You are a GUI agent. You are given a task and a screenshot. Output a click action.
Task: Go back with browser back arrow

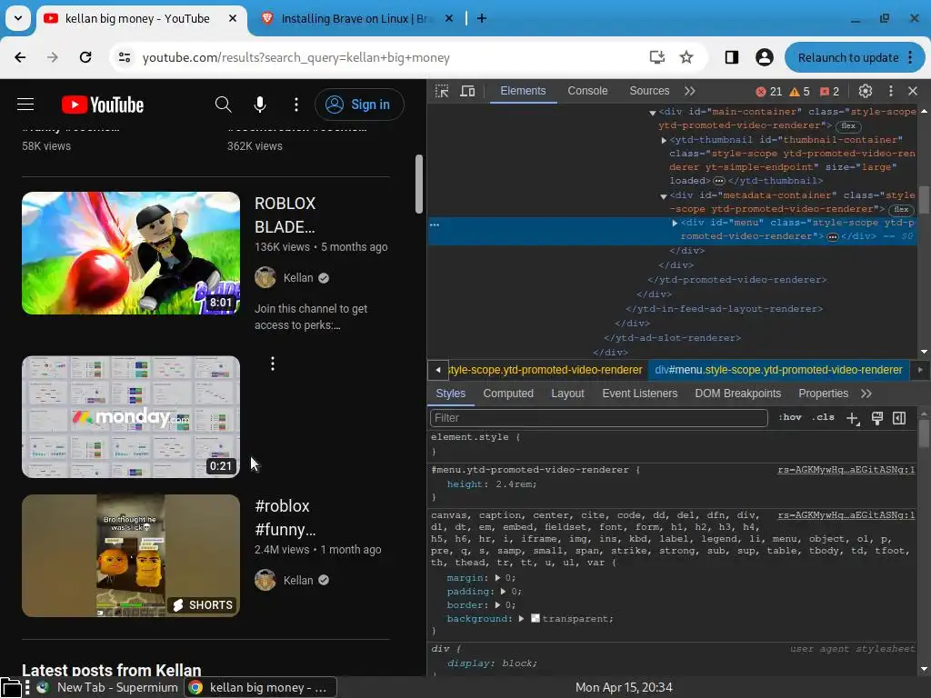[x=20, y=57]
